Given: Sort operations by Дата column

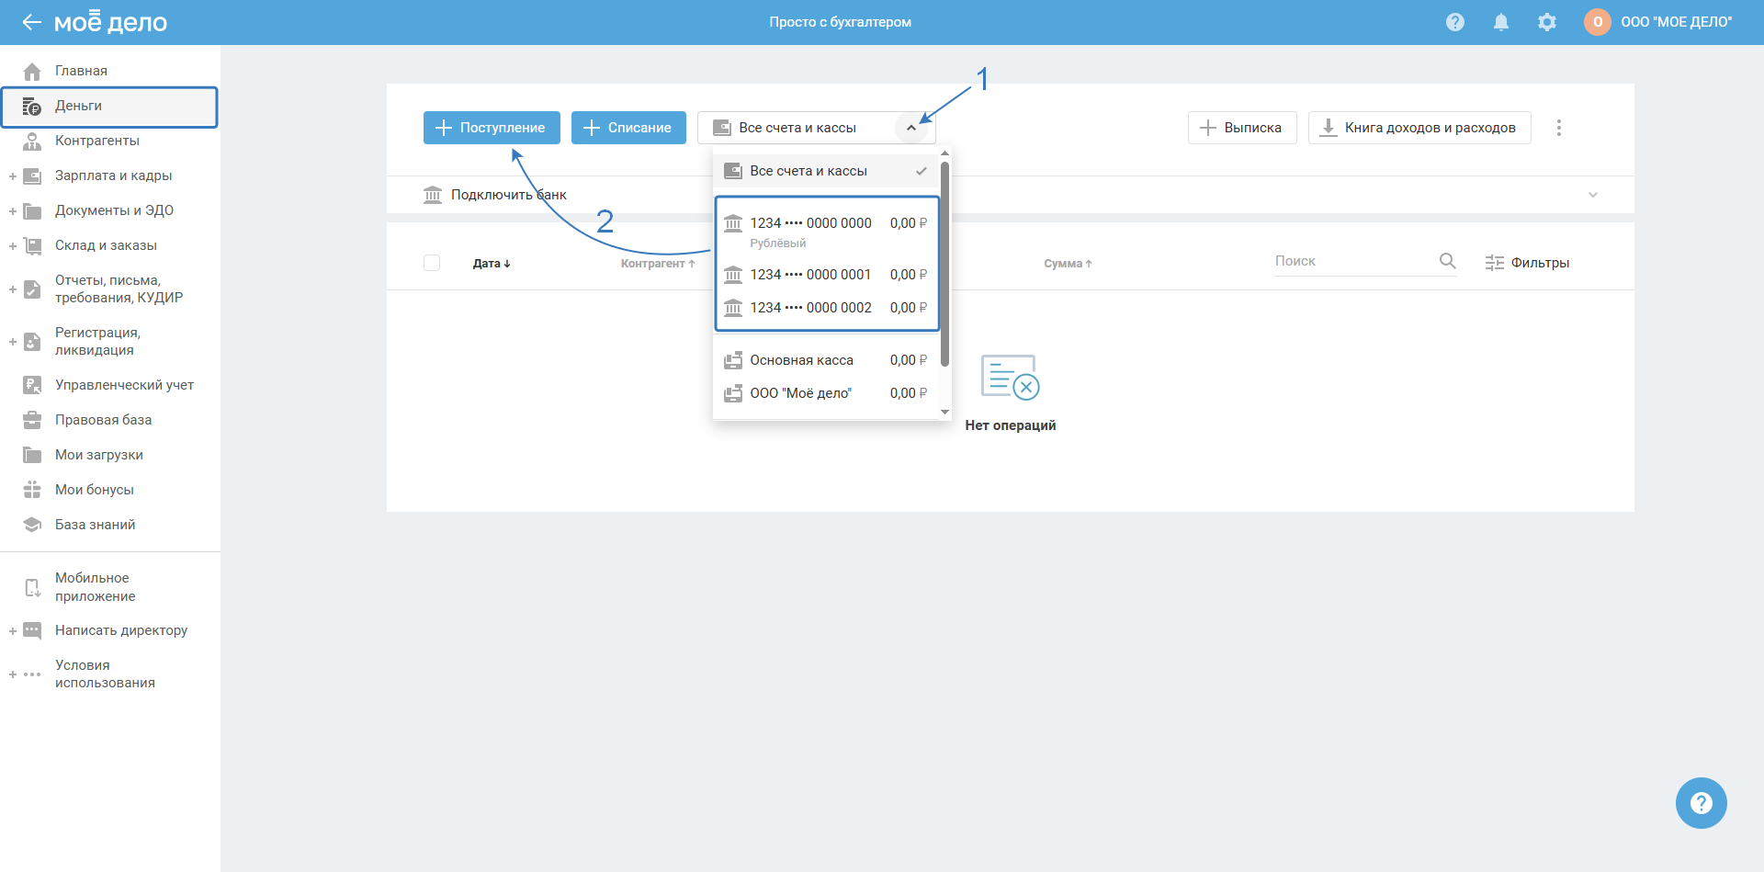Looking at the screenshot, I should click(492, 264).
